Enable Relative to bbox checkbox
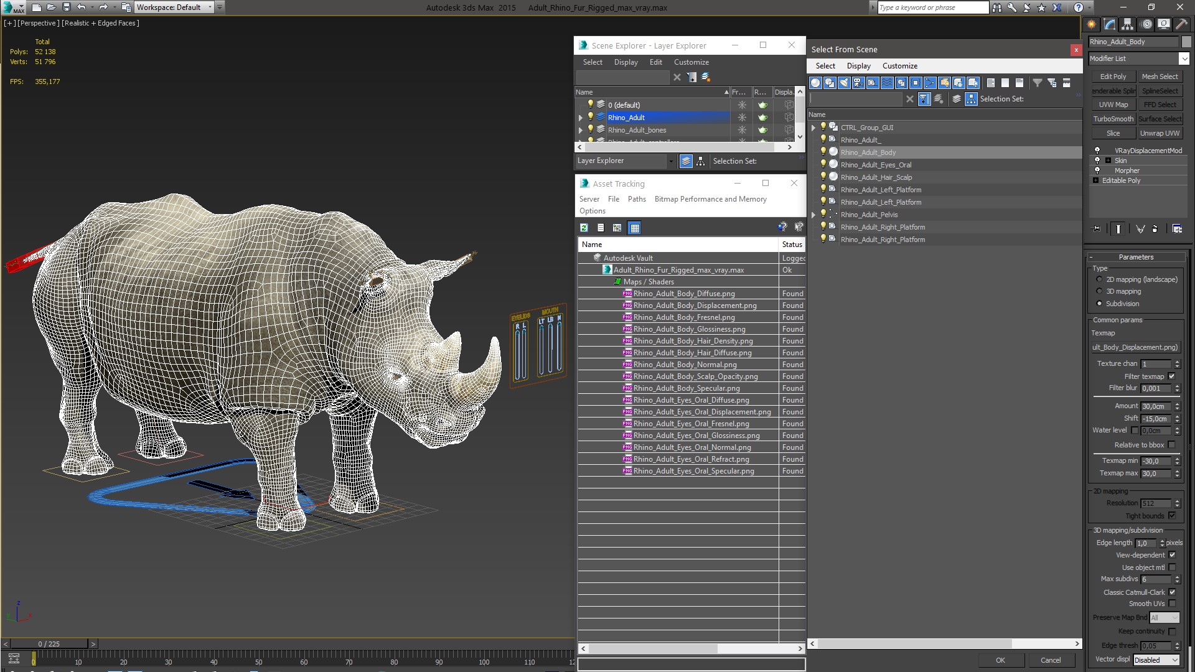Viewport: 1195px width, 672px height. click(x=1172, y=445)
